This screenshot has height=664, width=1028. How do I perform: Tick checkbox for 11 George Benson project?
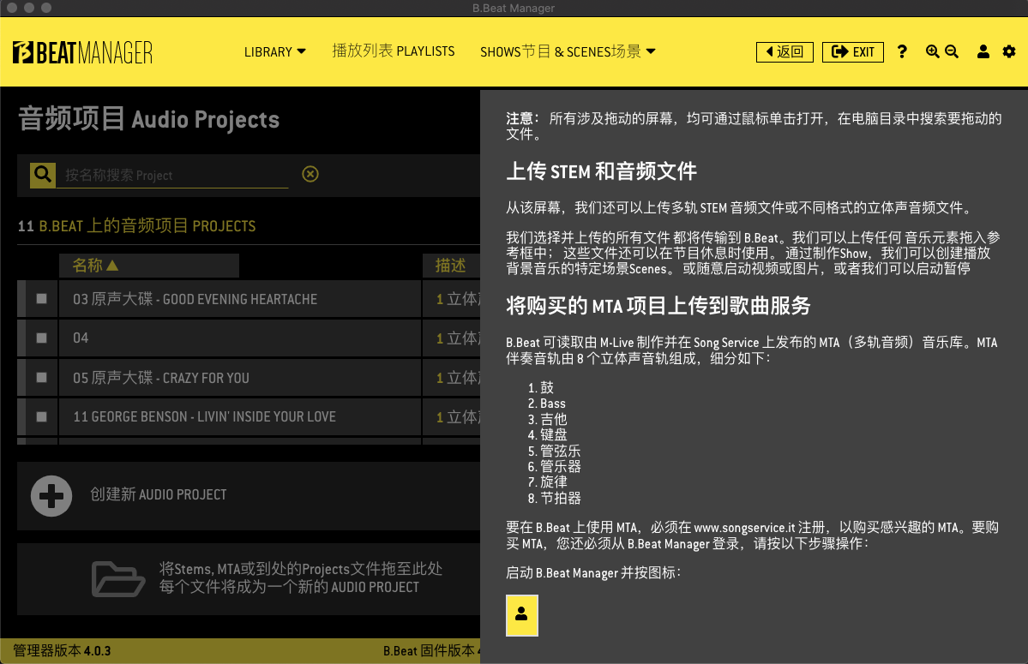41,416
